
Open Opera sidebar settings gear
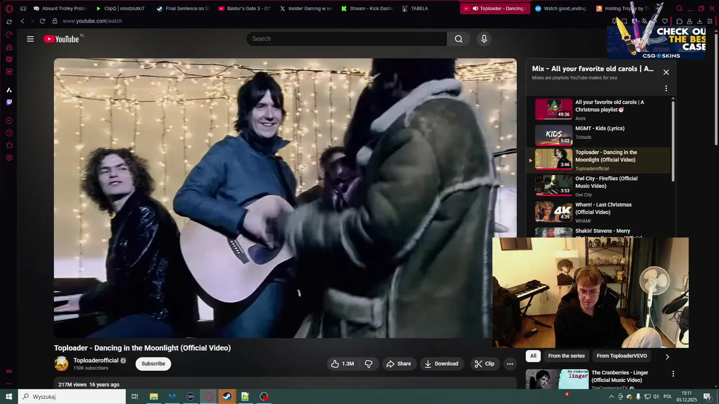(9, 158)
